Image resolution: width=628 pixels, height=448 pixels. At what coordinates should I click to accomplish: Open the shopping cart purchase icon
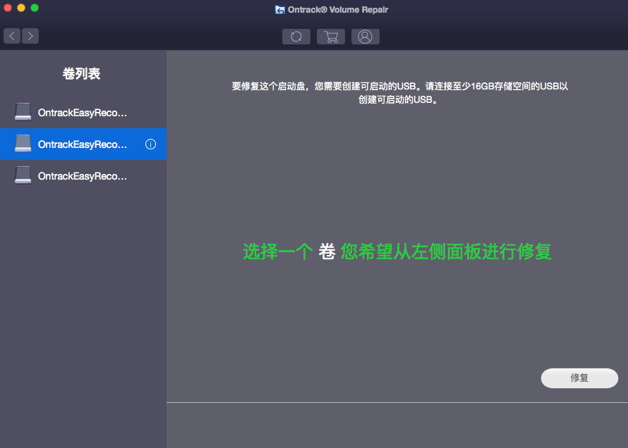pos(331,37)
